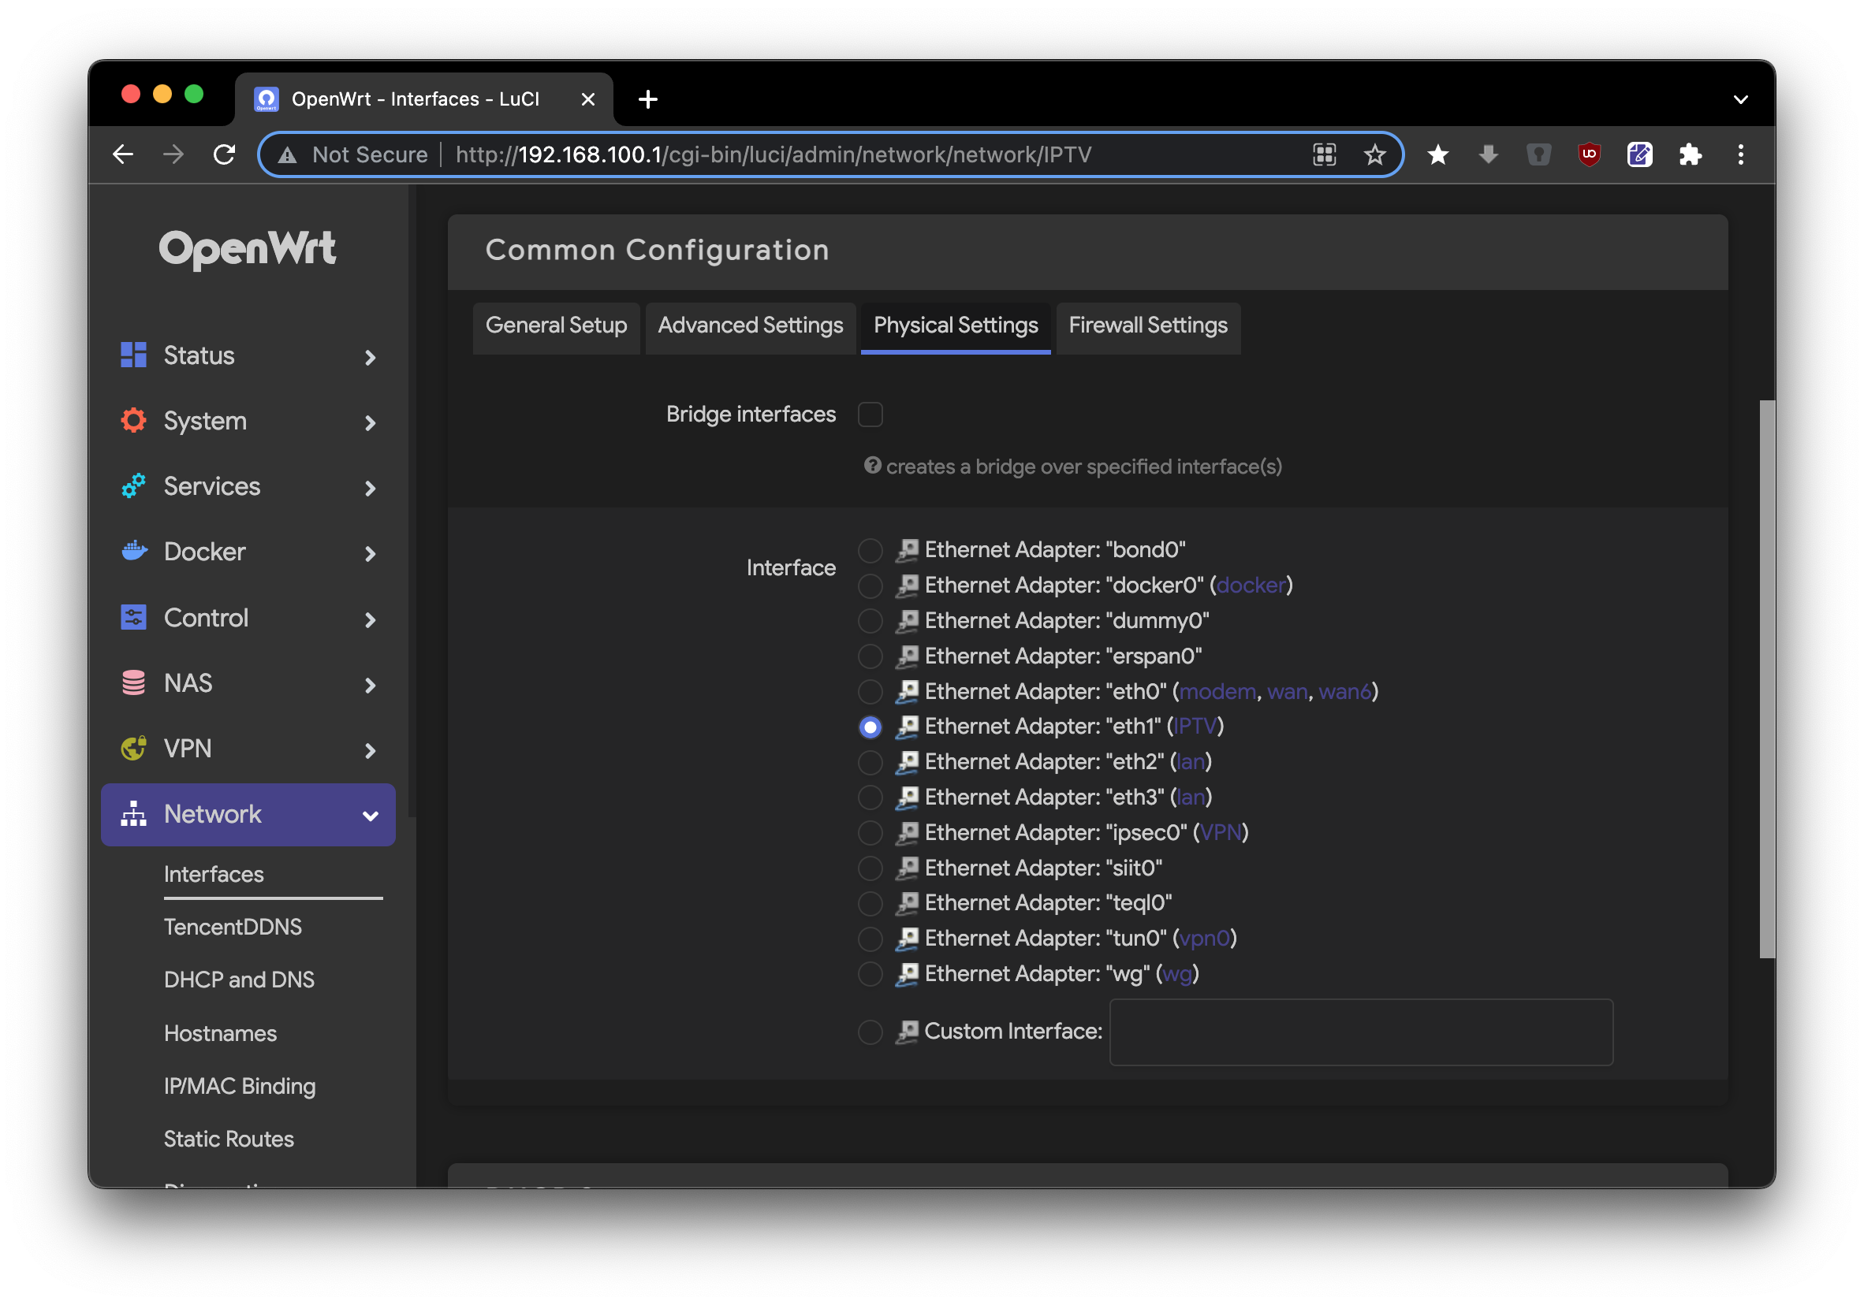Follow the wg network link
The image size is (1864, 1305).
pyautogui.click(x=1177, y=973)
